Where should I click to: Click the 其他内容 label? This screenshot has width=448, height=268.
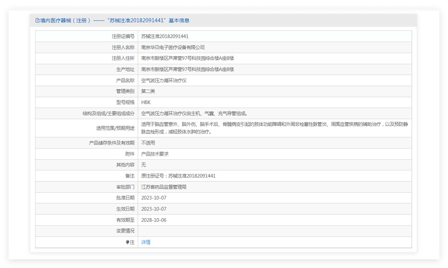(x=126, y=165)
